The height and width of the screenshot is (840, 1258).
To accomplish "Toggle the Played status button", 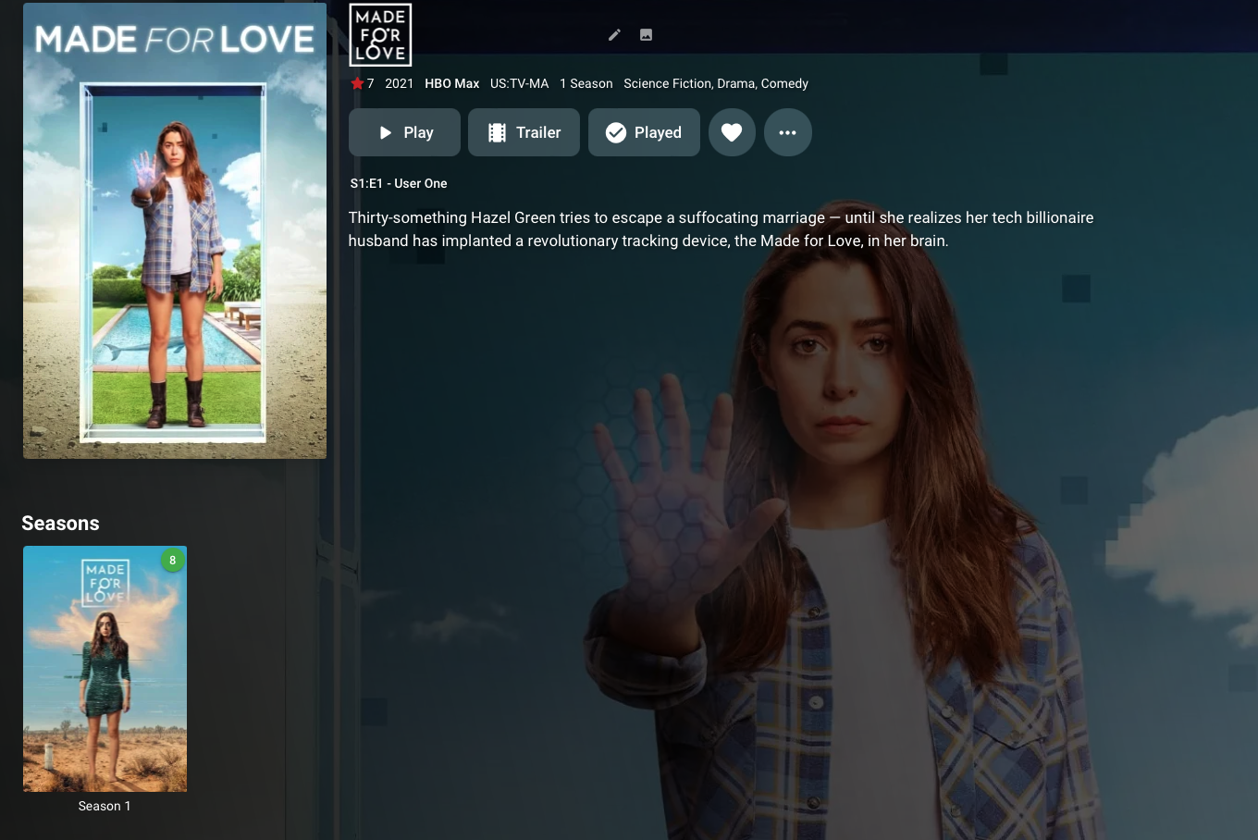I will point(644,132).
